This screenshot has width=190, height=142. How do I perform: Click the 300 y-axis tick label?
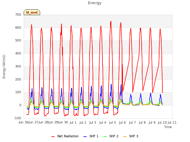(18, 66)
